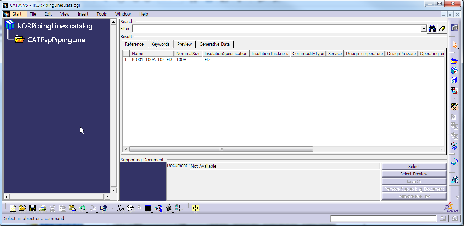Save the catalog with the floppy icon

[33, 208]
